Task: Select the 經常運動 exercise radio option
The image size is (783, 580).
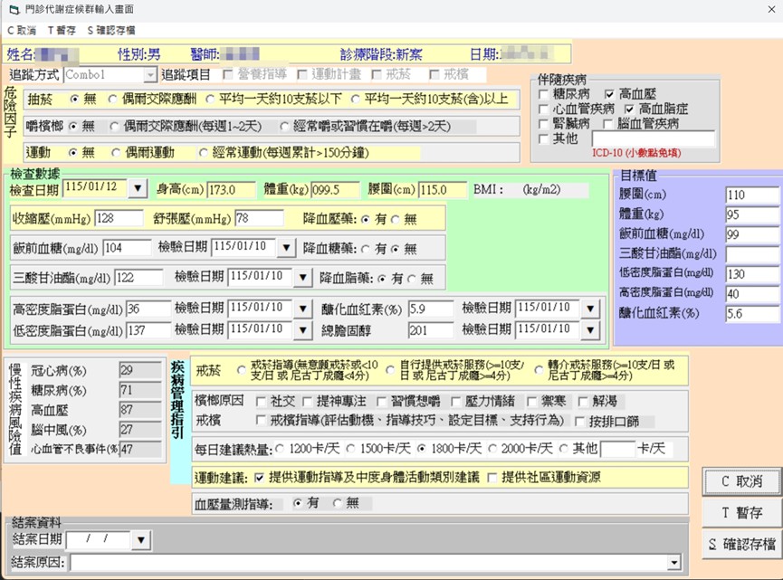Action: [203, 152]
